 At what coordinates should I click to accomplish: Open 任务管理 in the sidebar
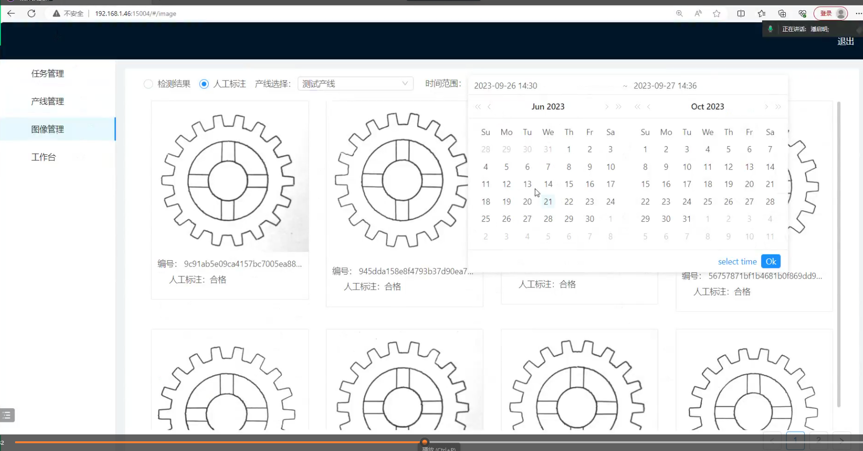48,74
